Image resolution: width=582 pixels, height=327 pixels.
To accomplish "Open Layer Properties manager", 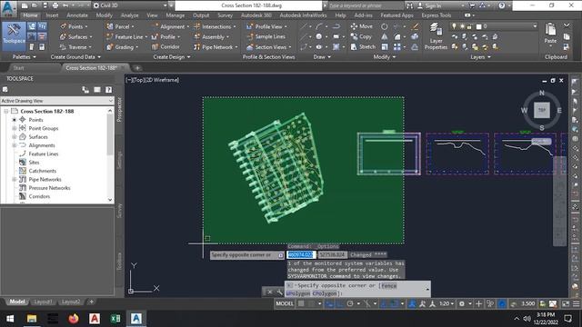I will coord(436,36).
